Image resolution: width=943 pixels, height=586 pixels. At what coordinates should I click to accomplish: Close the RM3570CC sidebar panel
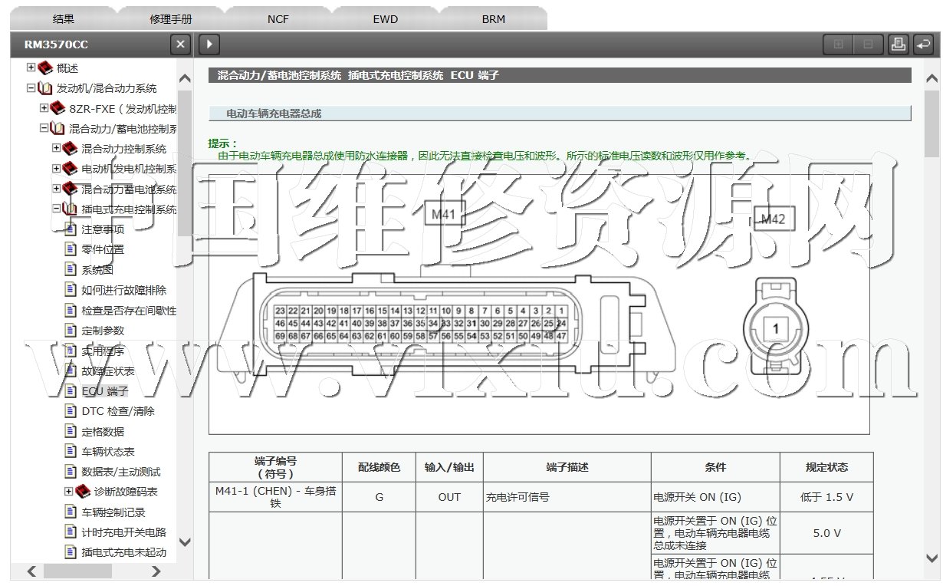[180, 44]
